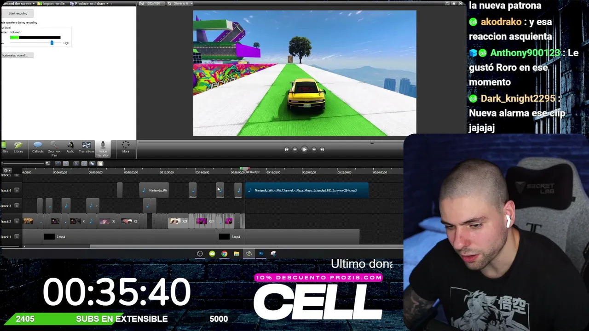The image size is (589, 331).
Task: Click the rewind step-back button
Action: click(x=295, y=149)
